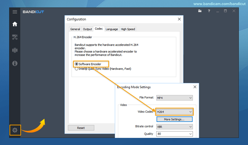
Task: Open settings via the gear icon
Action: click(x=15, y=130)
